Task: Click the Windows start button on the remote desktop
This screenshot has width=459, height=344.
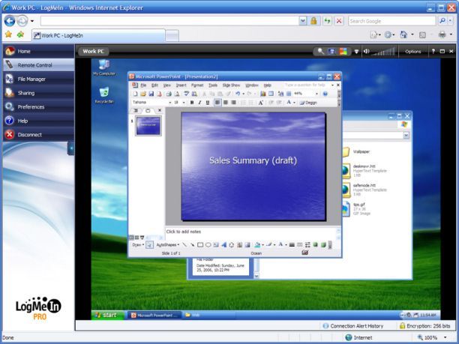Action: (106, 315)
